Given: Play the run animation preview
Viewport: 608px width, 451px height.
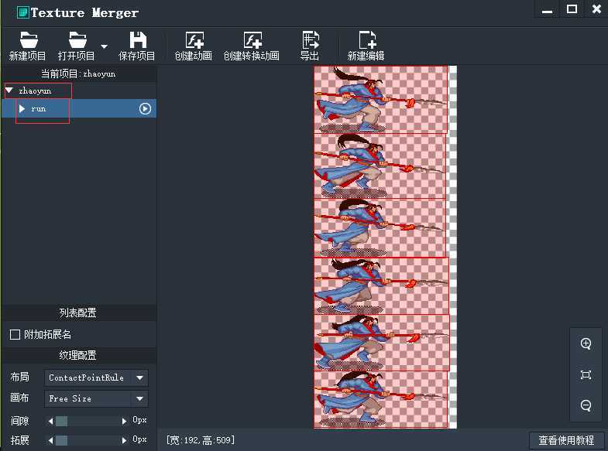Looking at the screenshot, I should point(145,109).
